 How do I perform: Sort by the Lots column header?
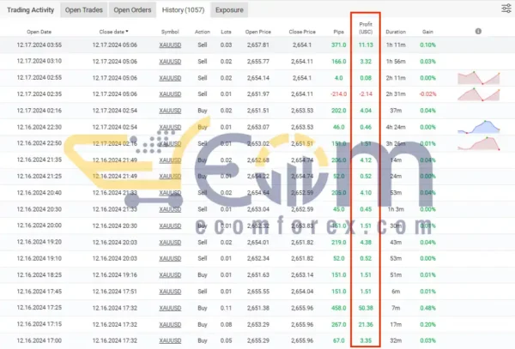[x=226, y=32]
